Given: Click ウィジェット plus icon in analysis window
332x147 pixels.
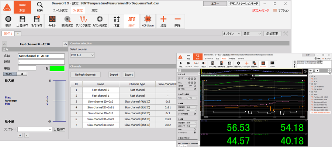Looking at the screenshot, I should (x=246, y=64).
